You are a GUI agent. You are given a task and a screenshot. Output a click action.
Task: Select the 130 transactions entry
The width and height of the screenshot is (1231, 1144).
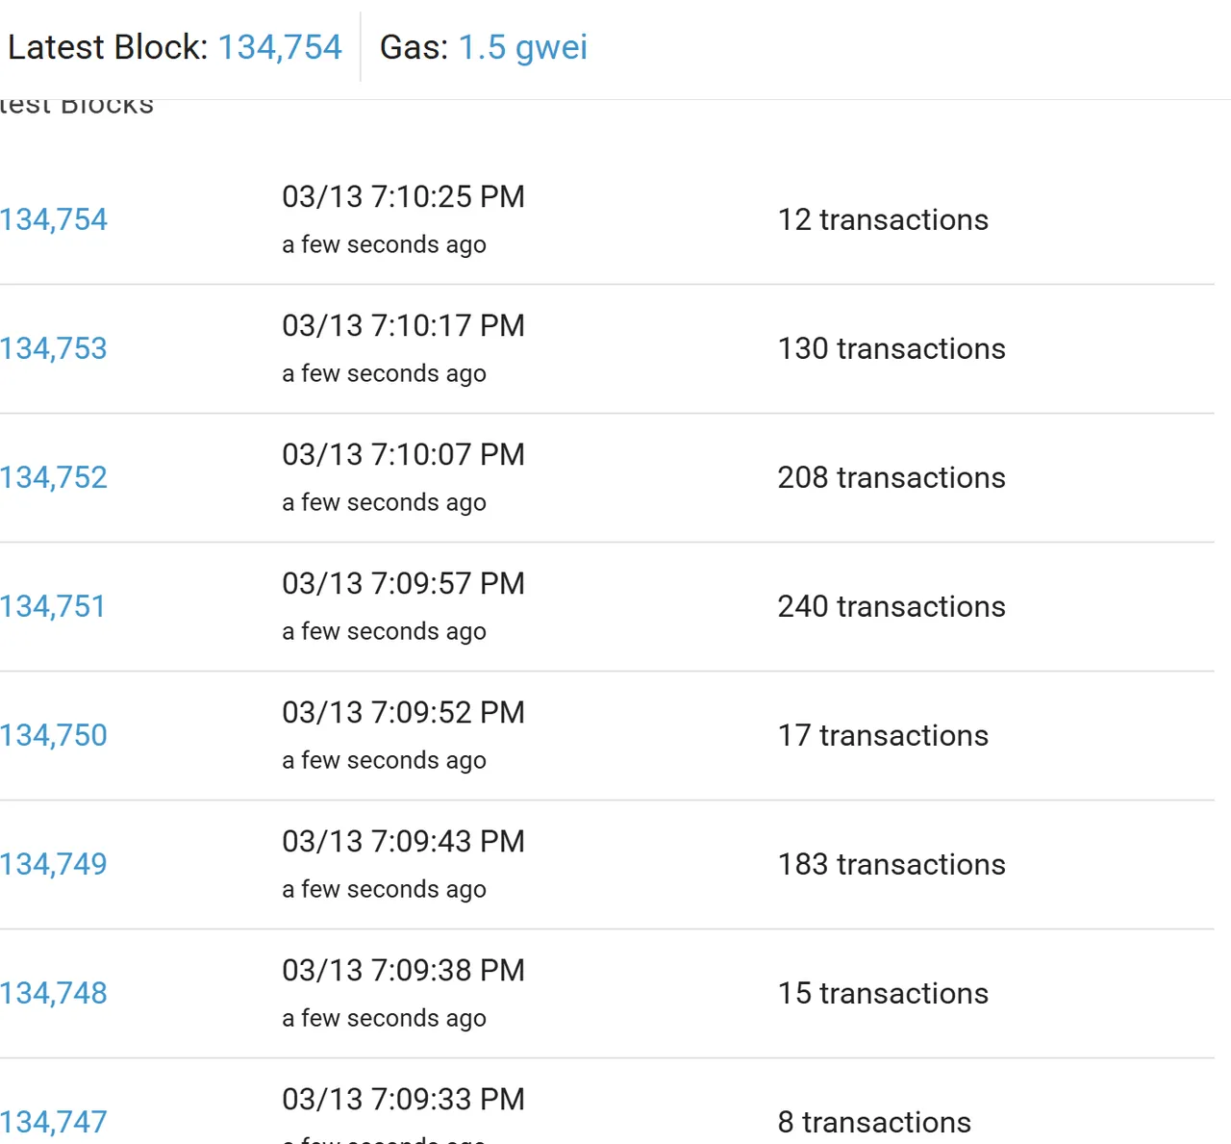(892, 348)
